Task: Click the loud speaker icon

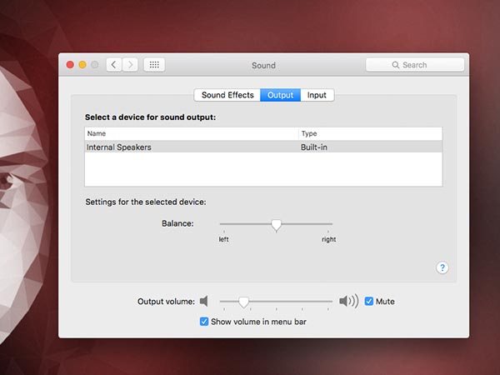Action: 348,301
